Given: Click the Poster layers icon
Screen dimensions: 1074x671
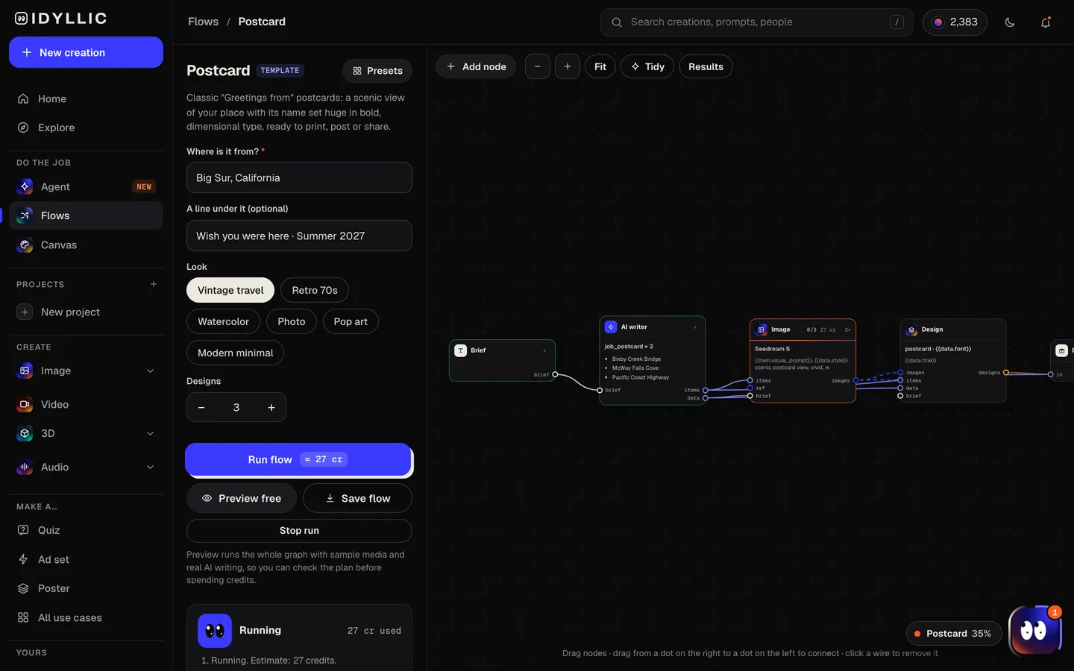Looking at the screenshot, I should click(x=23, y=588).
